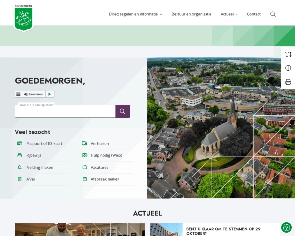Screen dimensions: 295x236
Task: Open cookie settings badge in the corner
Action: [x=286, y=227]
